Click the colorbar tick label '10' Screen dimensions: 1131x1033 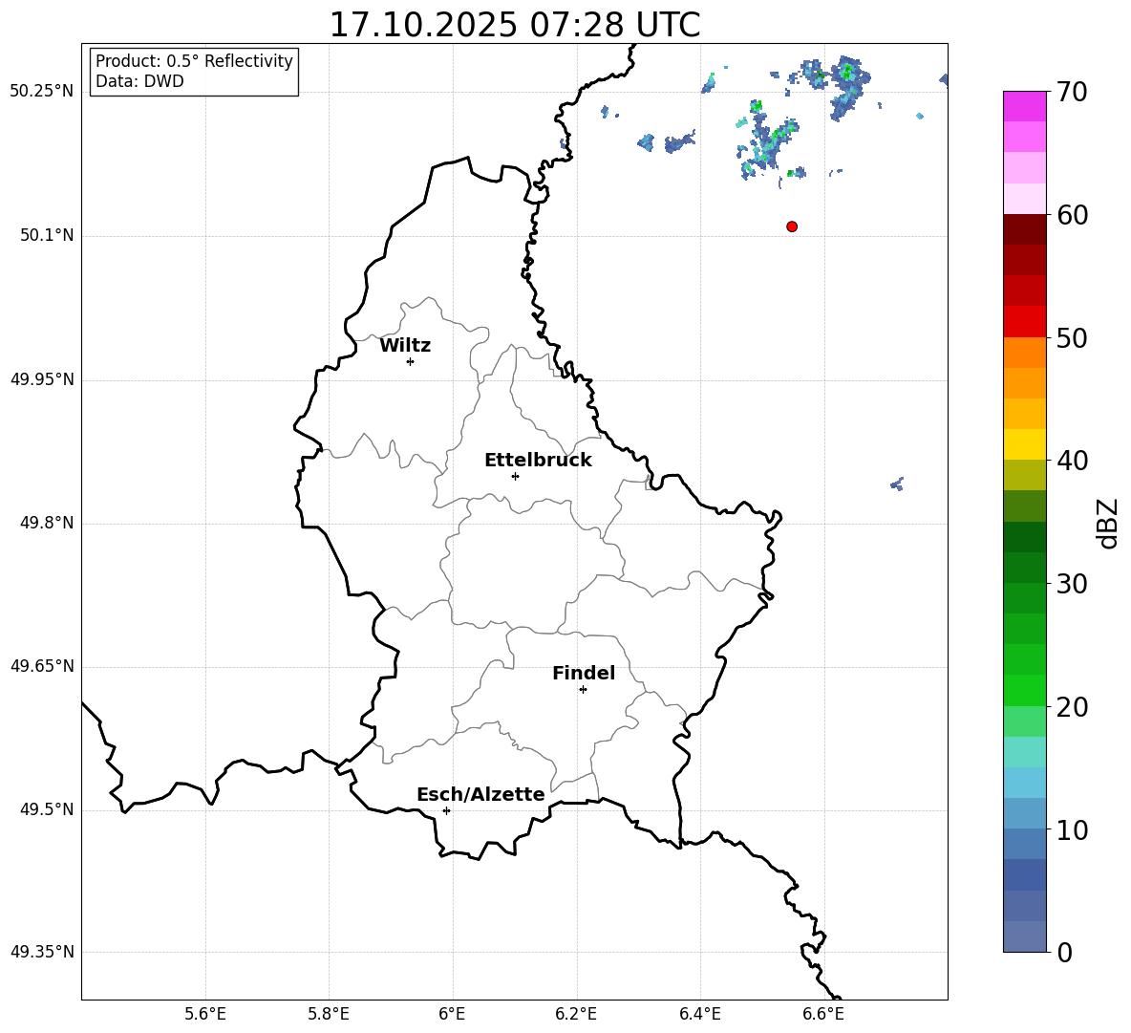tap(1071, 829)
